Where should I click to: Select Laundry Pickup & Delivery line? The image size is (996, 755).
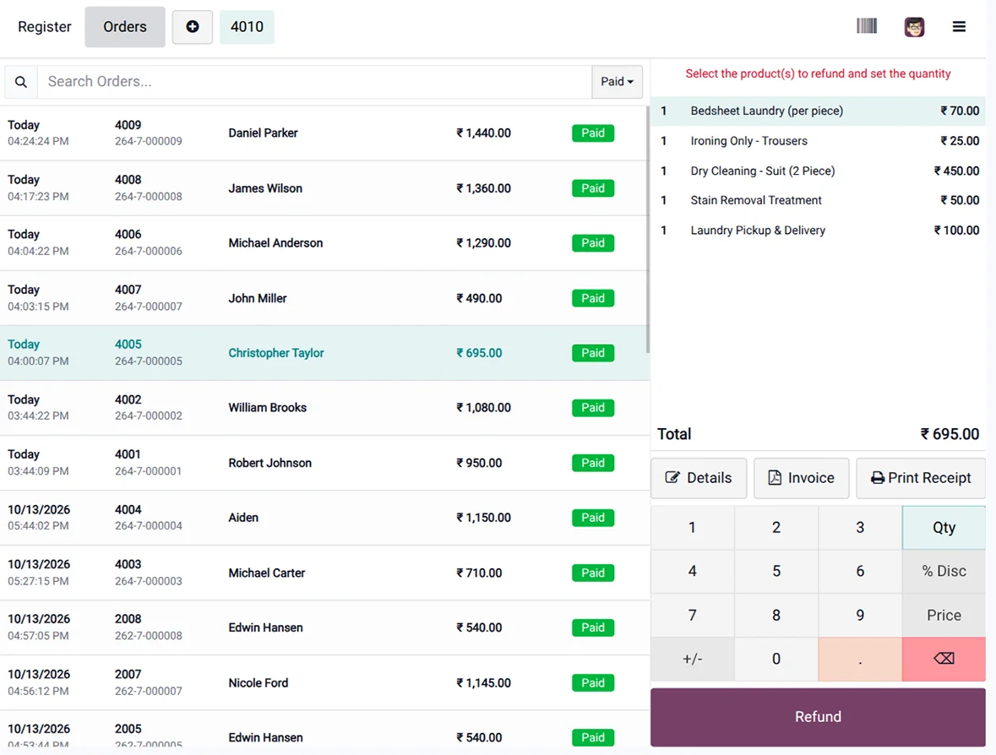coord(818,231)
